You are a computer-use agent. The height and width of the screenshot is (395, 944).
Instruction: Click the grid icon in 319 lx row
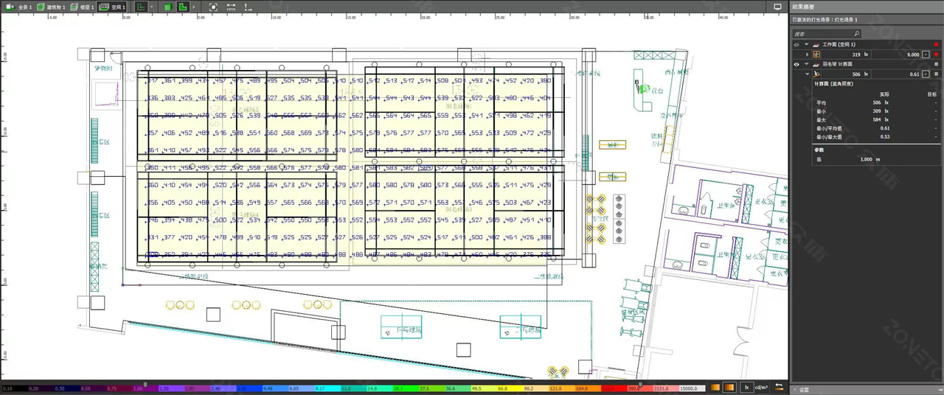pyautogui.click(x=816, y=55)
